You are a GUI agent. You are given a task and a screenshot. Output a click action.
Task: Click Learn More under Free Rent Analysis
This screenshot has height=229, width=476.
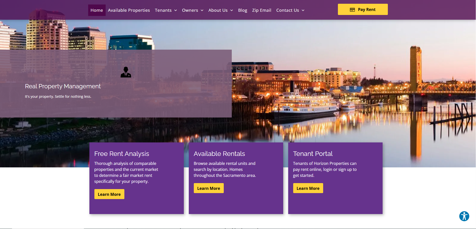(x=109, y=194)
